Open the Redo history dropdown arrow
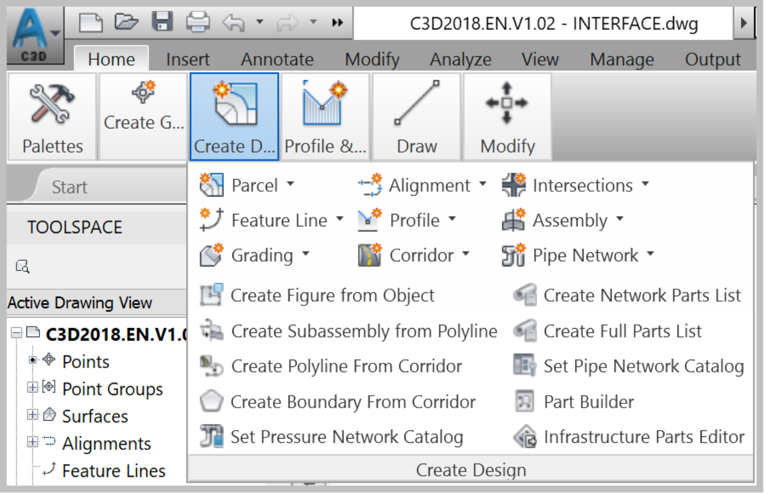Image resolution: width=764 pixels, height=493 pixels. point(313,22)
